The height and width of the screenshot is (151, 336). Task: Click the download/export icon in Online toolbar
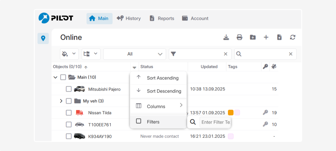pos(226,37)
